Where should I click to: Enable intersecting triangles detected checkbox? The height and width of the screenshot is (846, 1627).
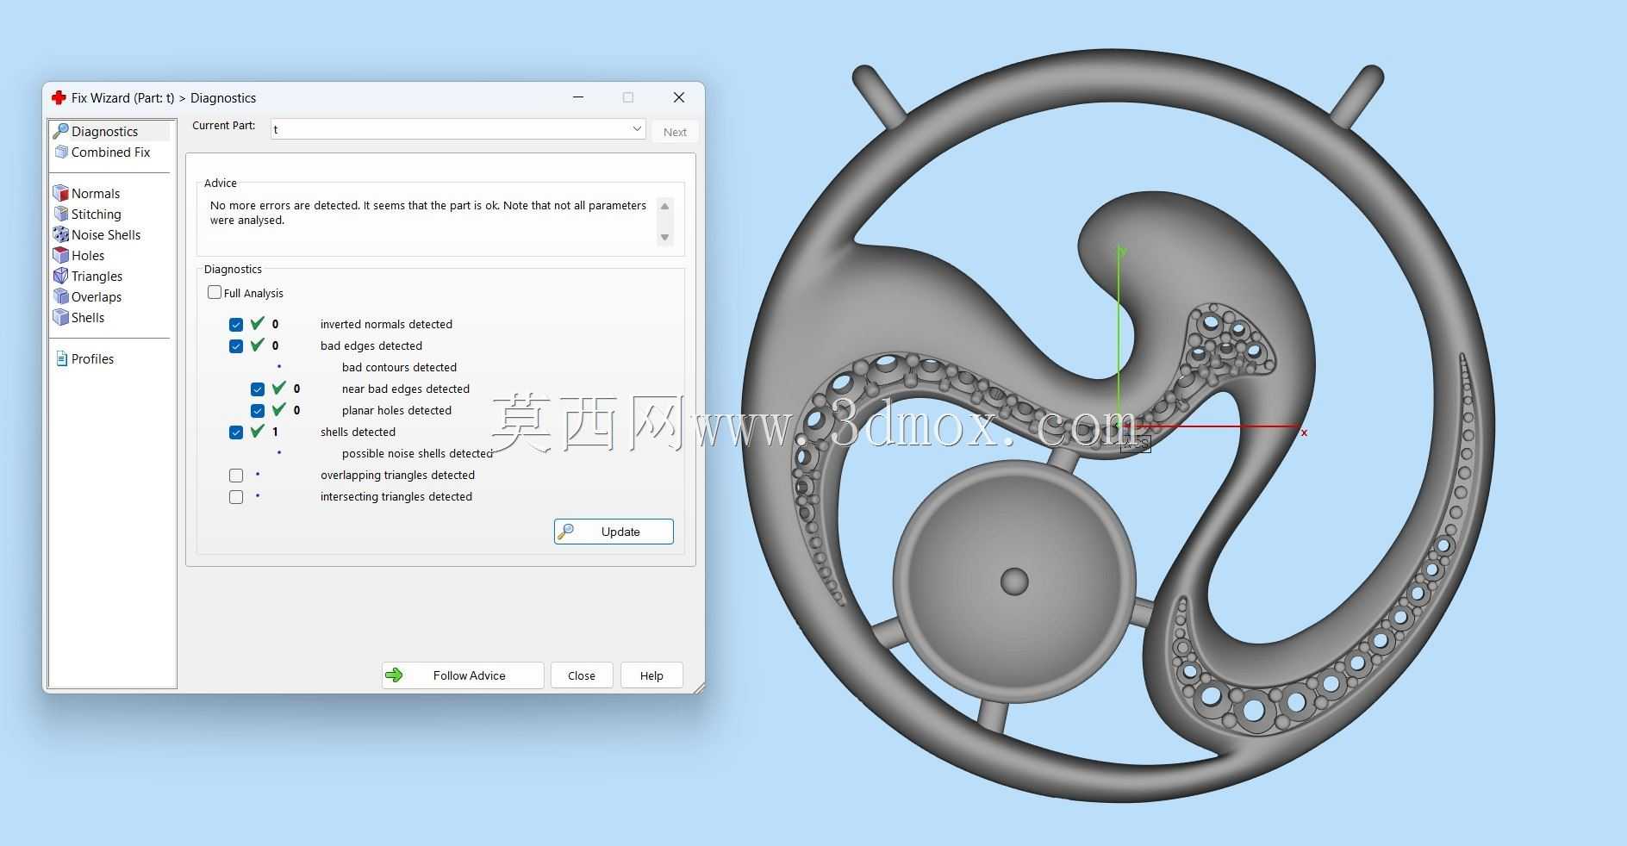[236, 497]
